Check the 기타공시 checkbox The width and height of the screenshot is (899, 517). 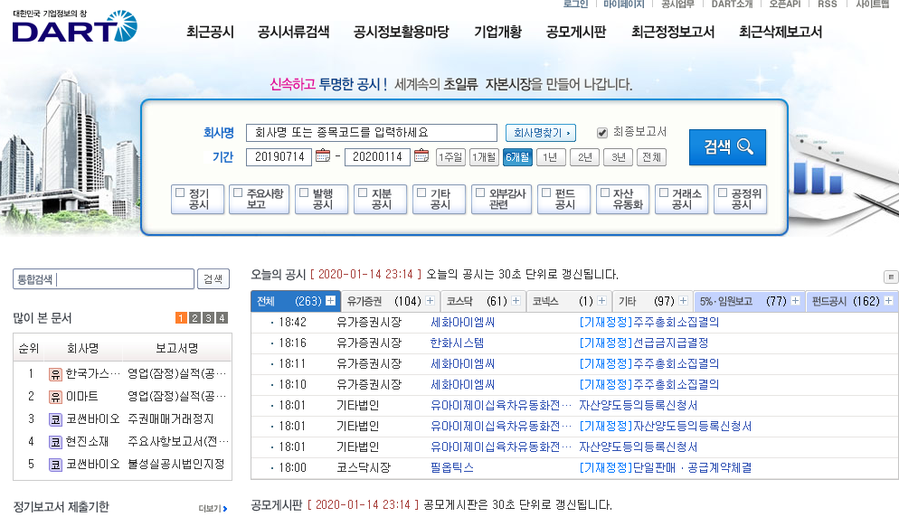(421, 193)
